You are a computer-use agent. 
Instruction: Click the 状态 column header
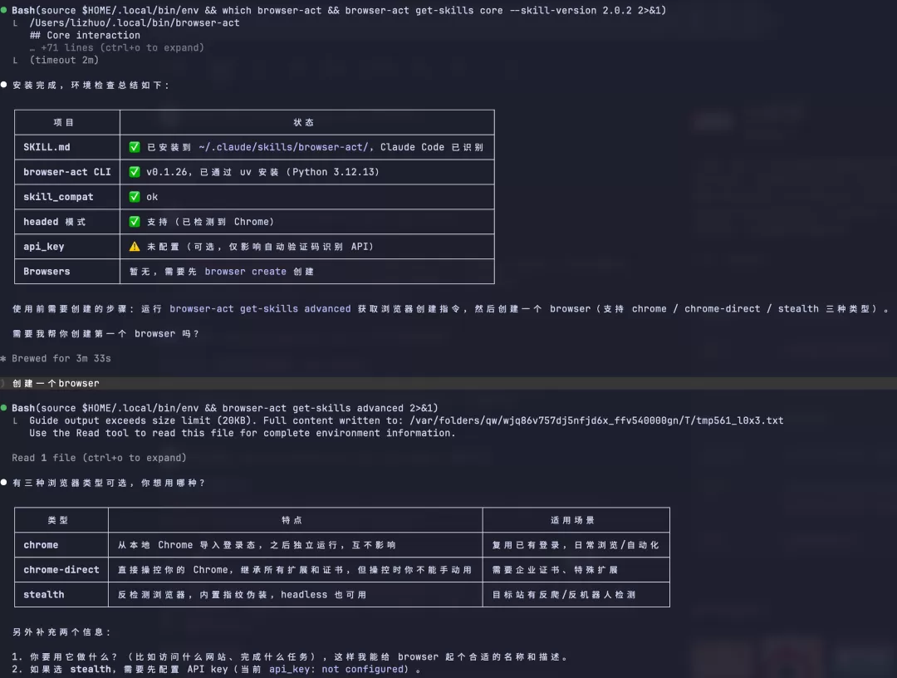(303, 122)
